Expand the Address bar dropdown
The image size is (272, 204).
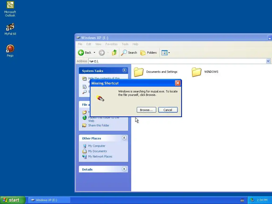[x=268, y=61]
